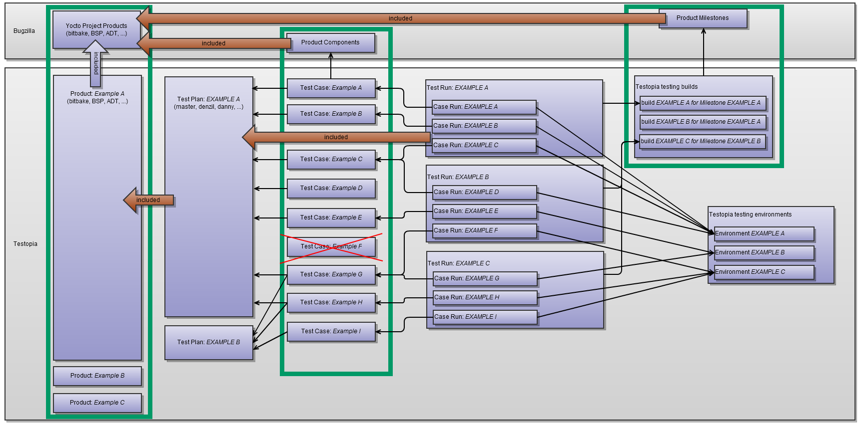Select Environment EXAMPLE C box
Viewport: 865px width, 430px height.
coord(764,272)
